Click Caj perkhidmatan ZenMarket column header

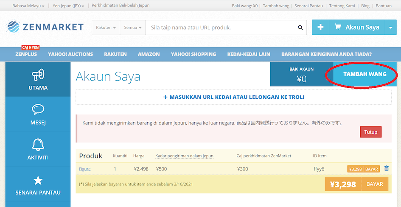(264, 156)
